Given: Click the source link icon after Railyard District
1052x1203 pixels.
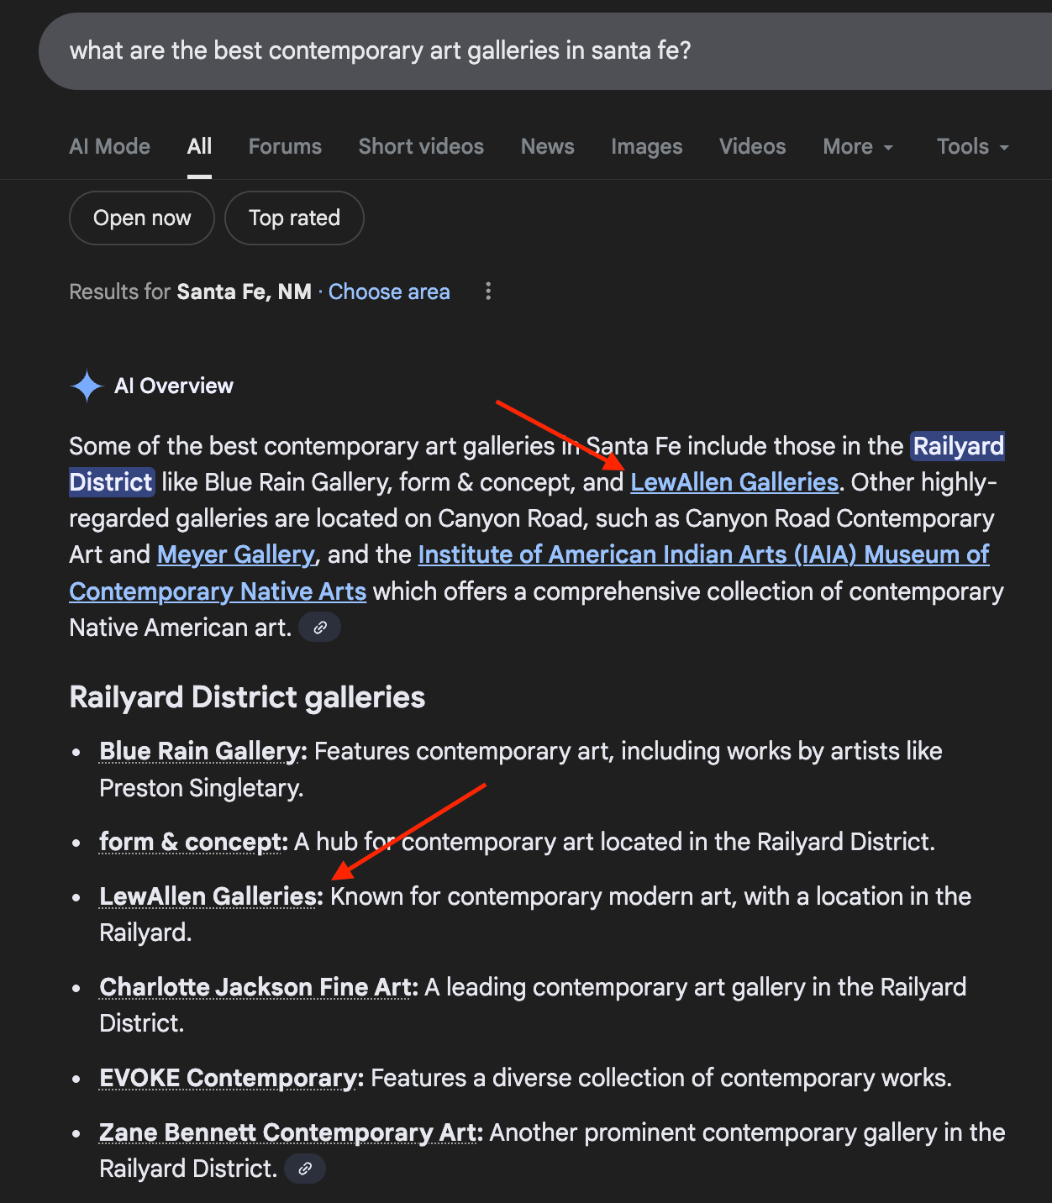Looking at the screenshot, I should click(x=305, y=1169).
